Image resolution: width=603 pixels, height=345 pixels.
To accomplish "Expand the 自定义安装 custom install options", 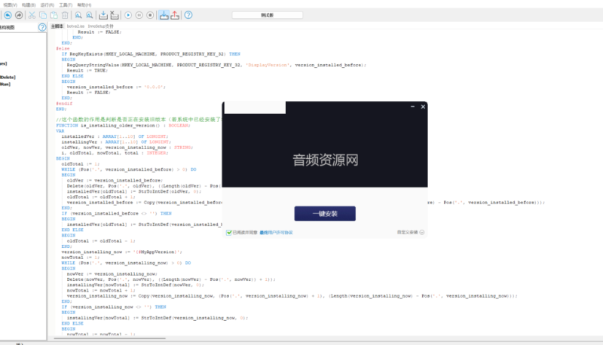I will 410,233.
